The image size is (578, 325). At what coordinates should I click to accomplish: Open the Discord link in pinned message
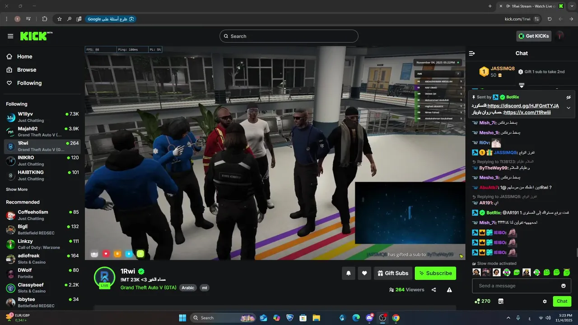click(x=523, y=106)
